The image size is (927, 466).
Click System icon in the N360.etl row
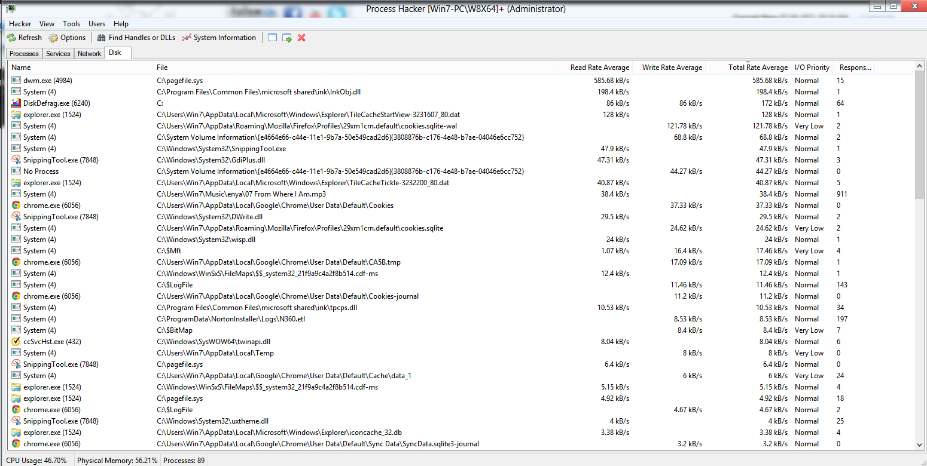click(x=16, y=319)
